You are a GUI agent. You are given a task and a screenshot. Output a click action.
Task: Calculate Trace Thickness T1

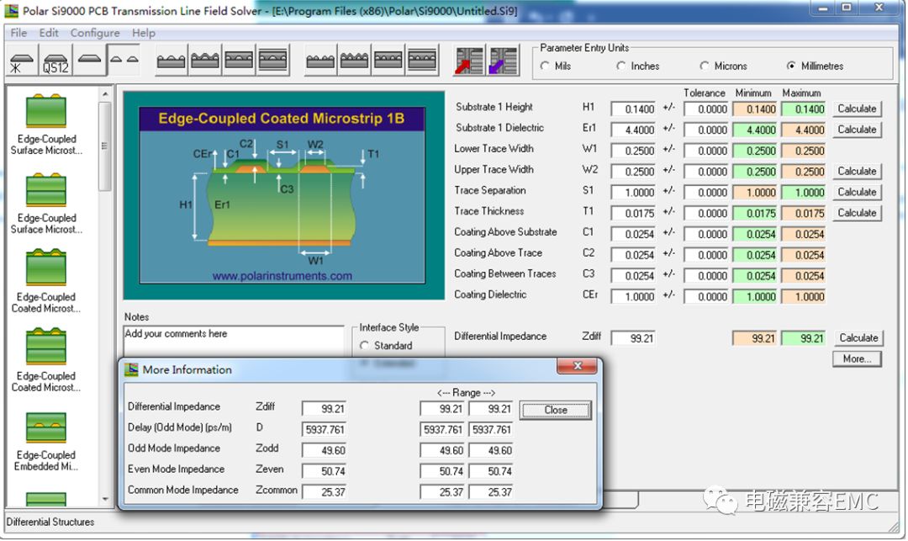tap(857, 213)
